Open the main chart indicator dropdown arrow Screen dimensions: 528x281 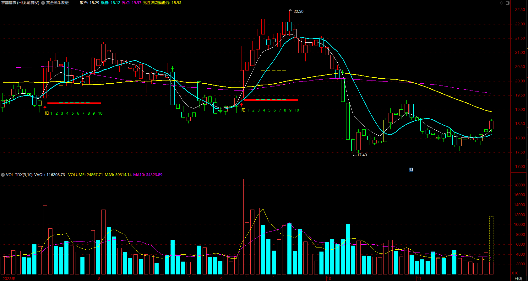(x=43, y=3)
